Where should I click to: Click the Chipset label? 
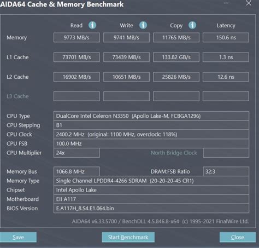click(15, 190)
